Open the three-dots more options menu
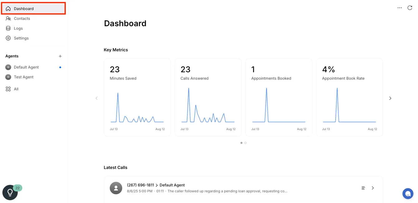 click(x=400, y=8)
